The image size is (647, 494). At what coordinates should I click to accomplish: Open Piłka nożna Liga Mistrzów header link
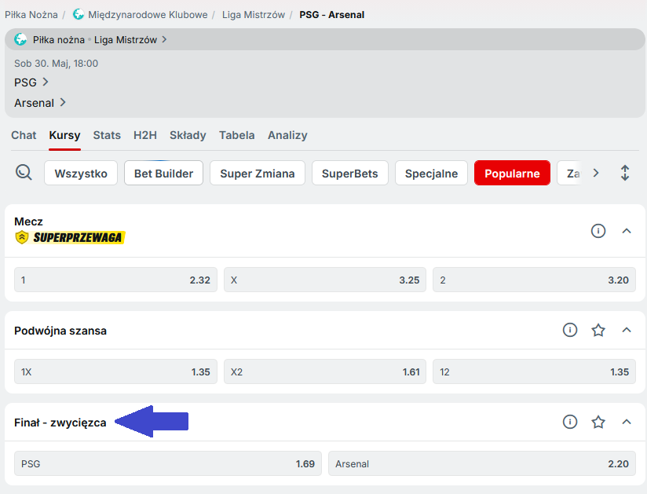(x=90, y=39)
